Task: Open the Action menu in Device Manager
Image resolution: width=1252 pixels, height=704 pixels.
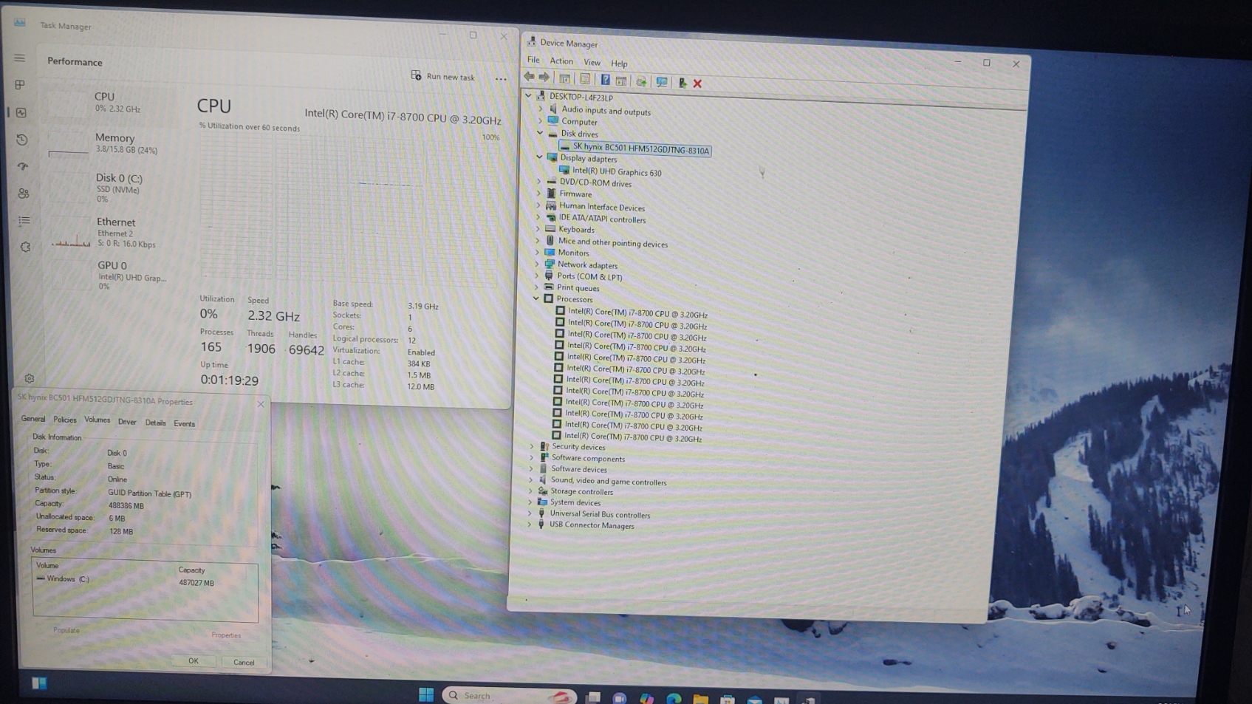Action: pyautogui.click(x=561, y=61)
